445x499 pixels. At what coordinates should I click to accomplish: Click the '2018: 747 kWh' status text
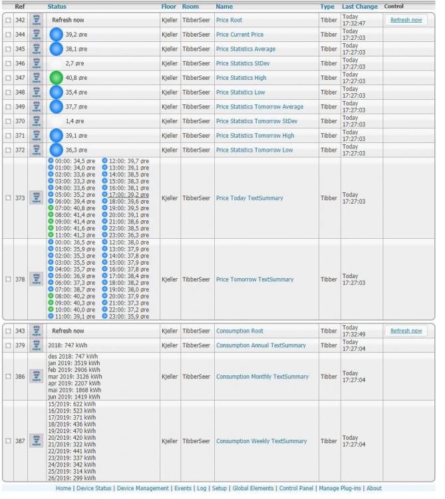click(67, 345)
